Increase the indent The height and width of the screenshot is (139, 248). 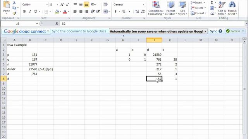[98, 11]
